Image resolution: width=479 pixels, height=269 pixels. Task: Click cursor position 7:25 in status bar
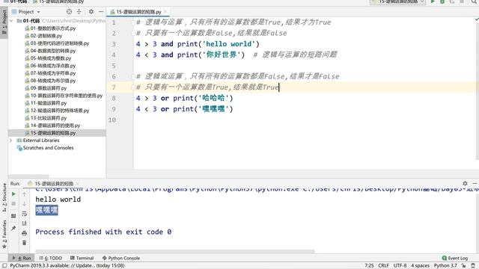369,266
